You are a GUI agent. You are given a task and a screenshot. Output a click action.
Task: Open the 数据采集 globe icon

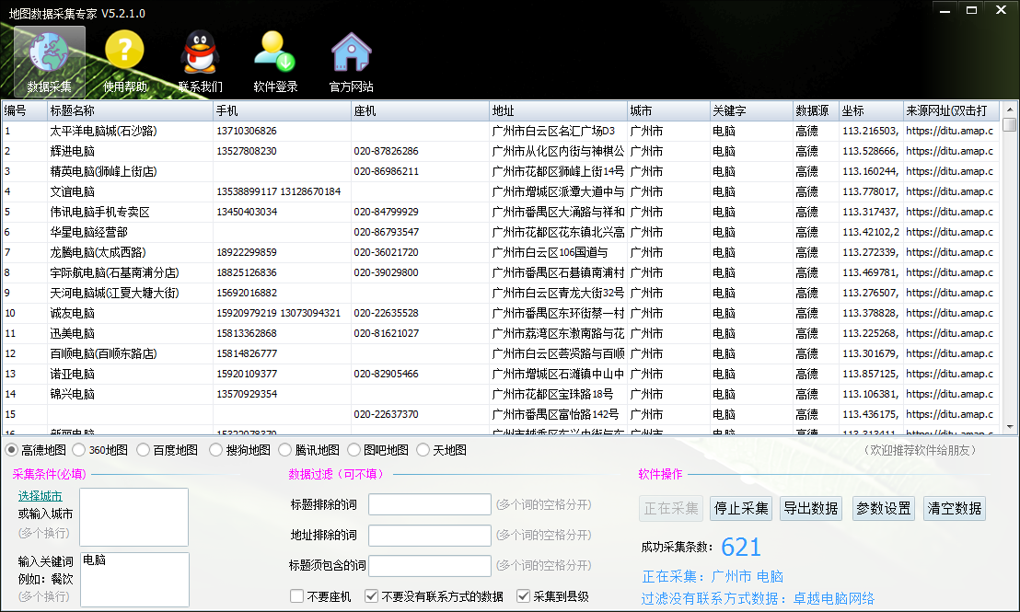[x=49, y=53]
